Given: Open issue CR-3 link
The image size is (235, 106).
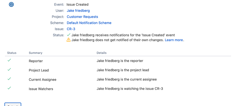Looking at the screenshot, I should (x=71, y=29).
